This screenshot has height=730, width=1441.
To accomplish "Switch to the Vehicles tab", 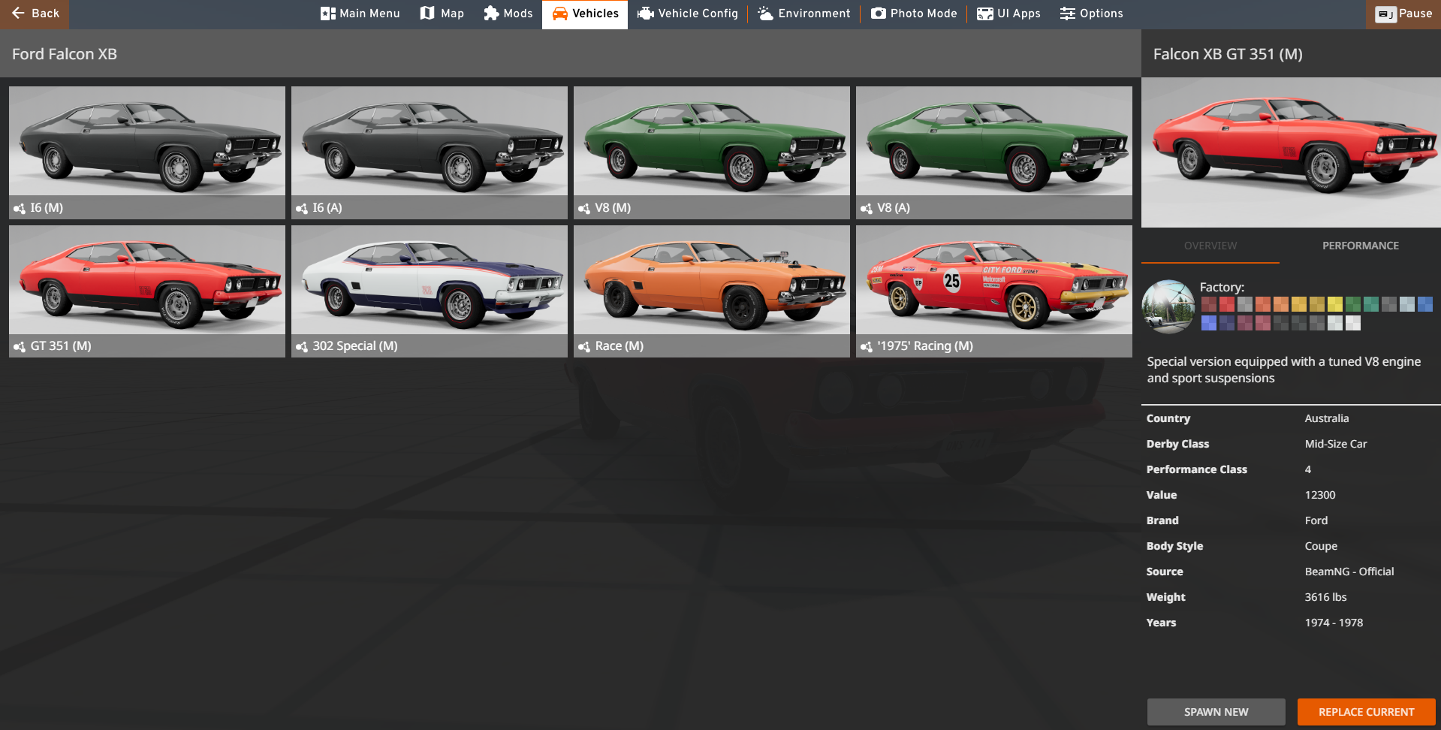I will coord(585,14).
